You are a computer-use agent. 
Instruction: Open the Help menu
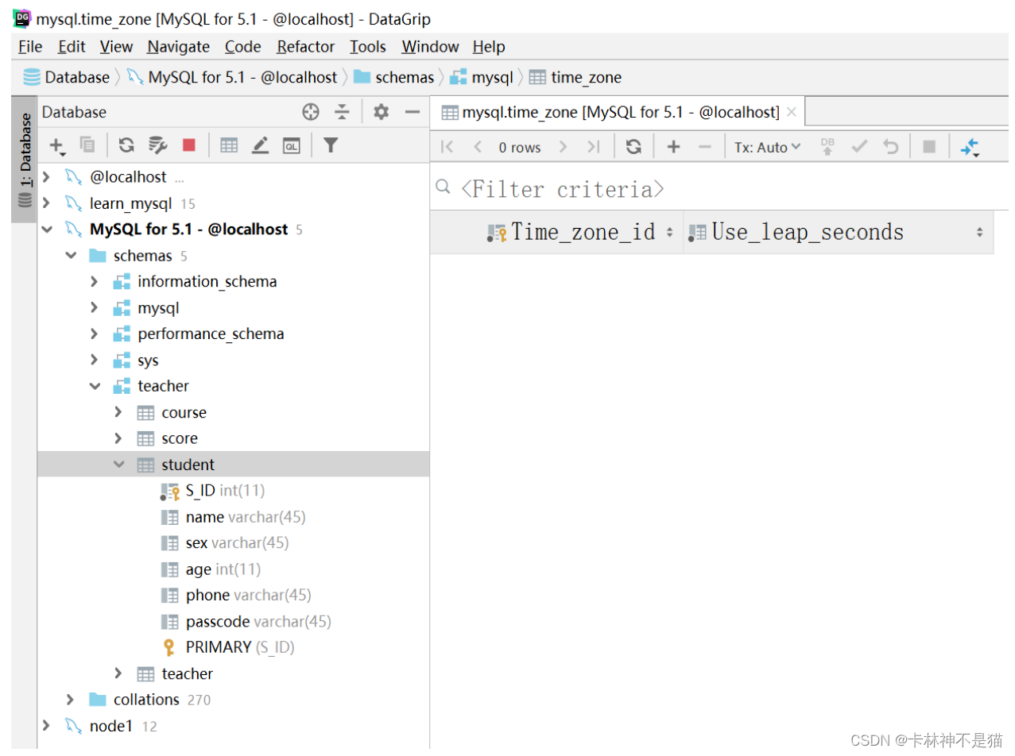point(489,47)
